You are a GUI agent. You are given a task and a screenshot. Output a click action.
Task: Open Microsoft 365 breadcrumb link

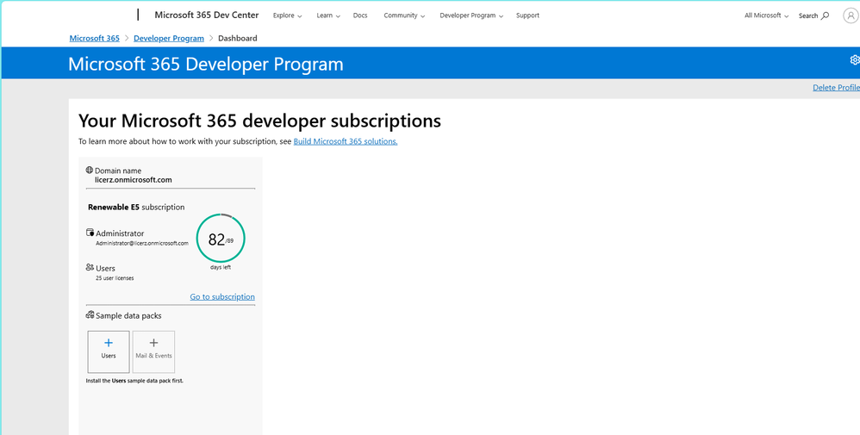tap(94, 39)
